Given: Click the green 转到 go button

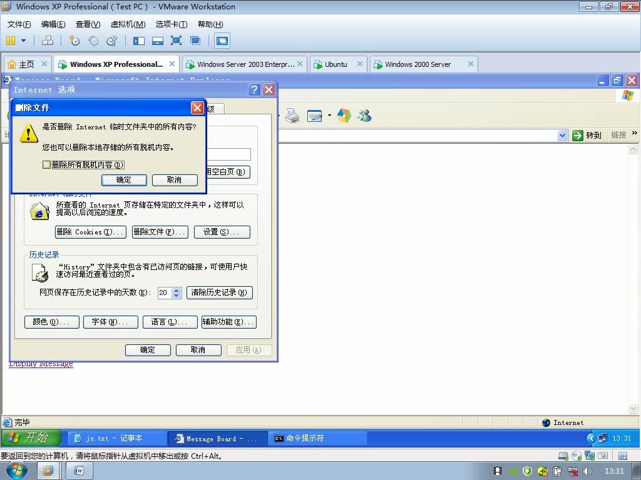Looking at the screenshot, I should point(587,136).
